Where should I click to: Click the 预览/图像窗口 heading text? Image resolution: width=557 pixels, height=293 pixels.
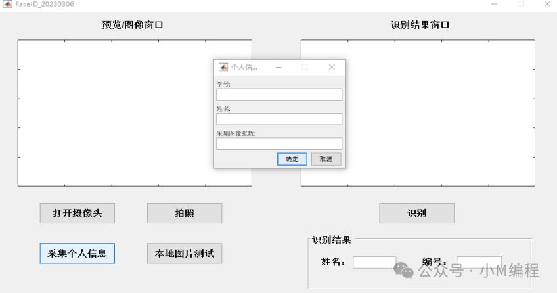click(x=132, y=25)
